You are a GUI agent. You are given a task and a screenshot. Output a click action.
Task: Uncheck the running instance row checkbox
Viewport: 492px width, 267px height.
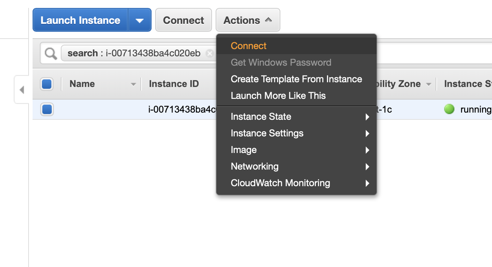click(x=47, y=109)
